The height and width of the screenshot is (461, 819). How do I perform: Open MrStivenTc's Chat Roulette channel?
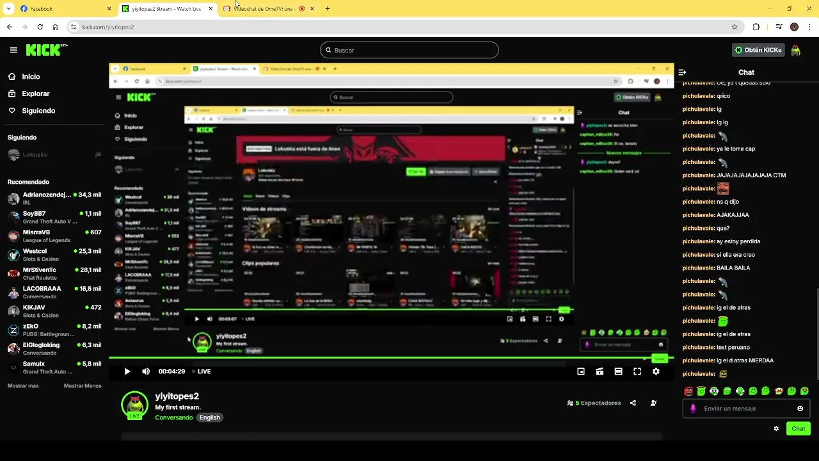coord(54,273)
